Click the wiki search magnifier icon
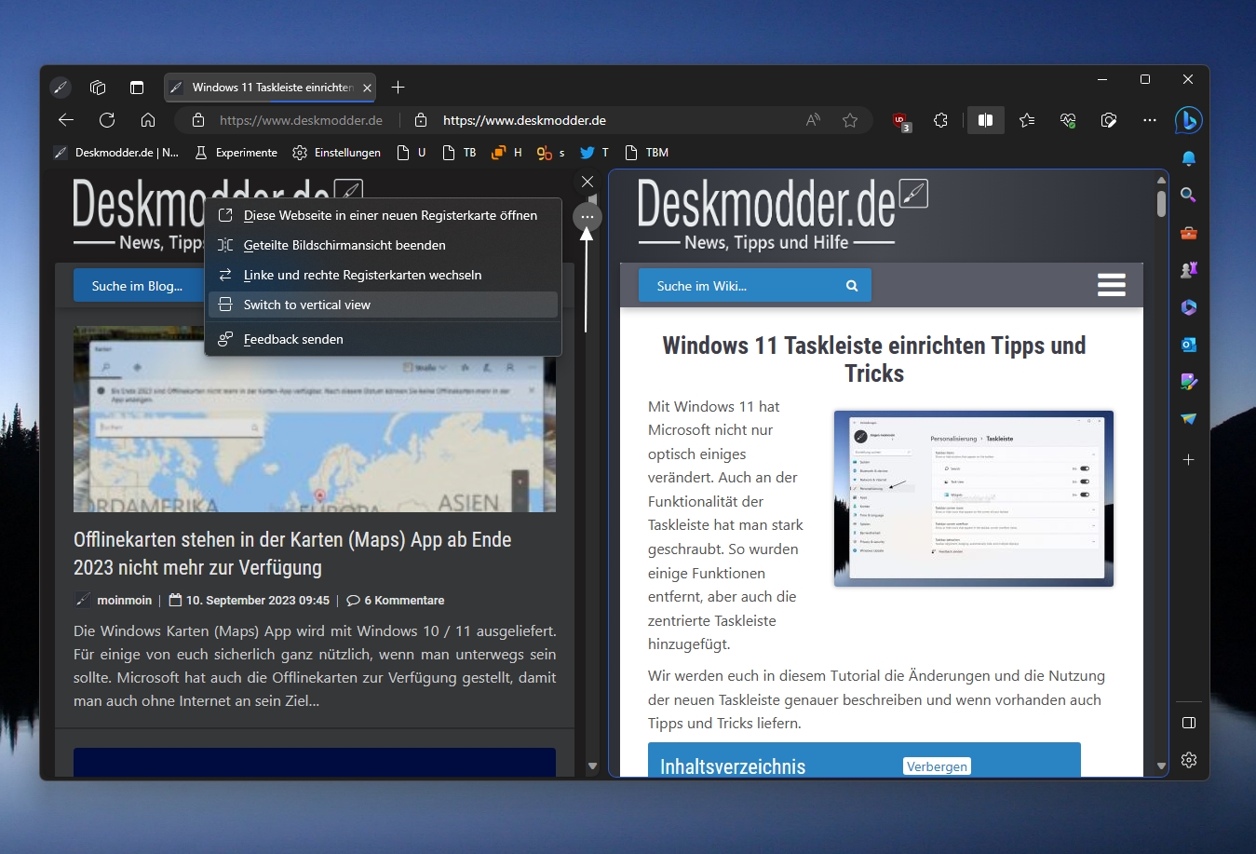Image resolution: width=1256 pixels, height=854 pixels. coord(852,286)
